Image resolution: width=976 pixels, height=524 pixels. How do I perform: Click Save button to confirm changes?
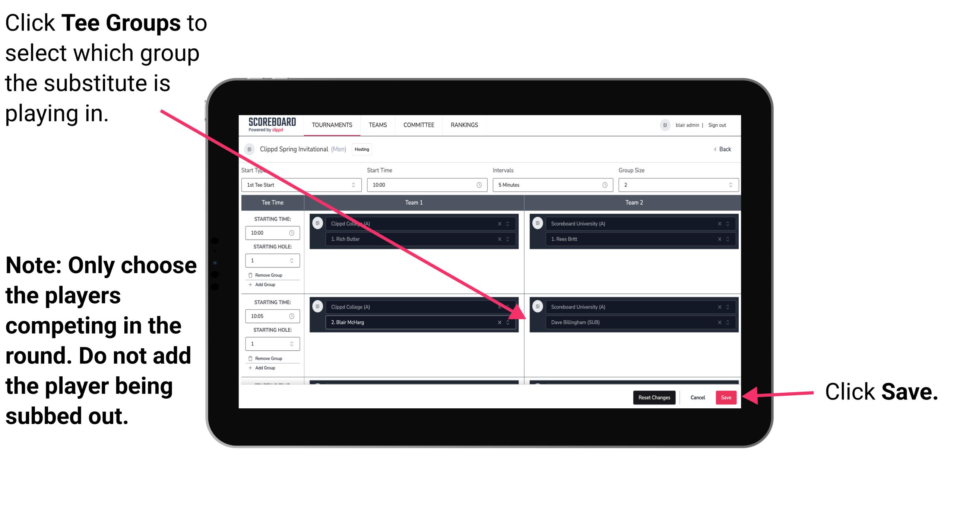pos(726,398)
